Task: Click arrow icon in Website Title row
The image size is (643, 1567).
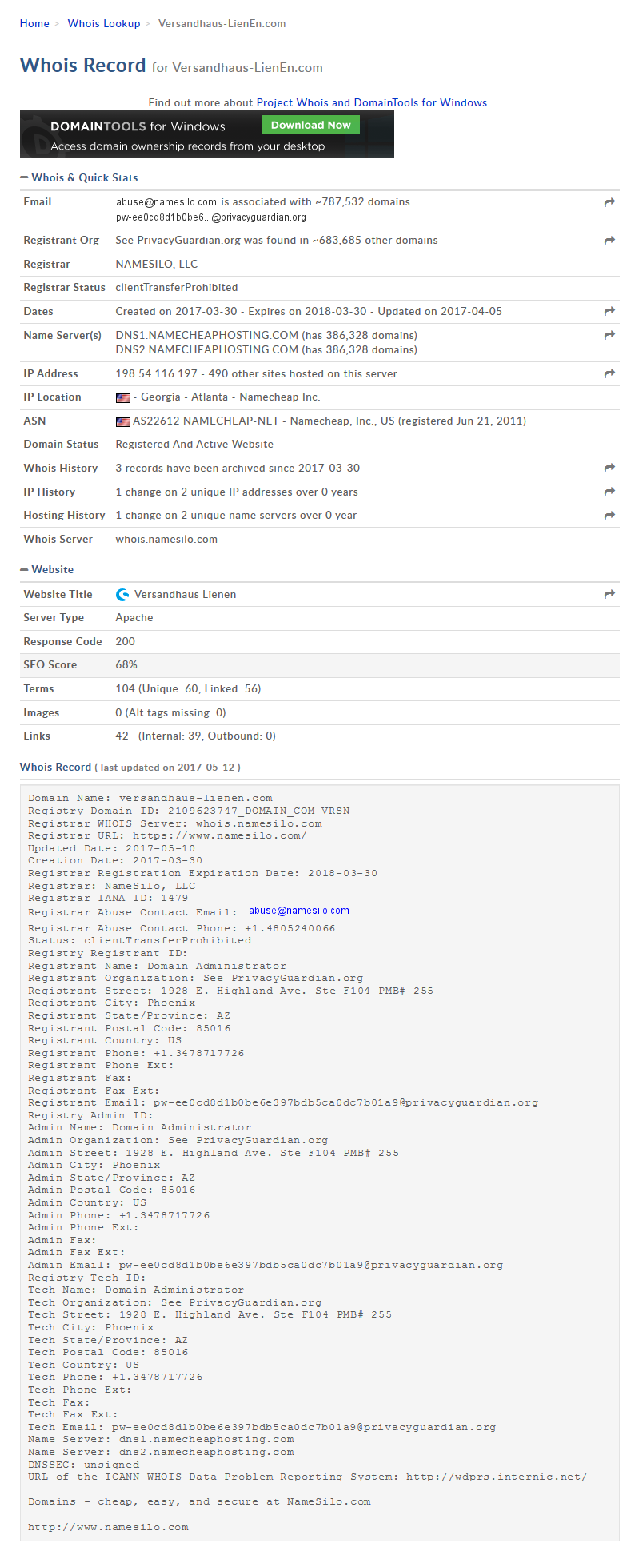Action: tap(609, 595)
